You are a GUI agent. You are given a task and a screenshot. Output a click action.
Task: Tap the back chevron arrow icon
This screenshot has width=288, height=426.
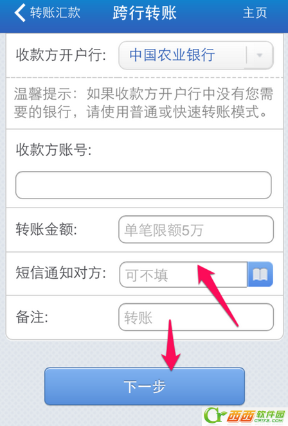(20, 12)
